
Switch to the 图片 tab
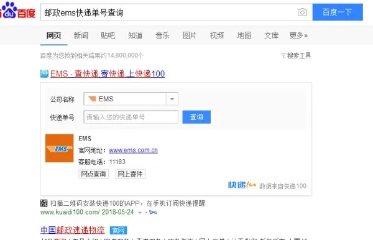190,35
